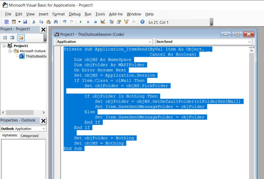The image size is (264, 179).
Task: Open the Debug menu
Action: pos(75,14)
